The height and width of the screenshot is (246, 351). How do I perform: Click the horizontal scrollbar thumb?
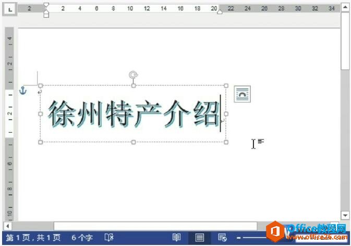tap(155, 226)
